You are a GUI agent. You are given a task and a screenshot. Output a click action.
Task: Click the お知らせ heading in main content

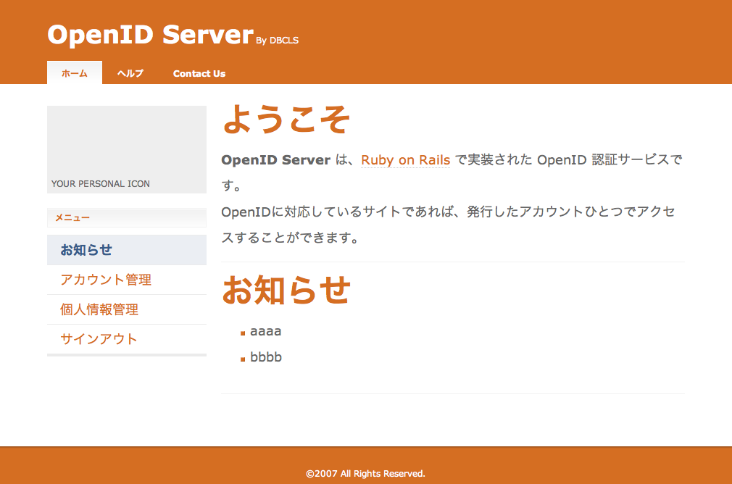286,290
